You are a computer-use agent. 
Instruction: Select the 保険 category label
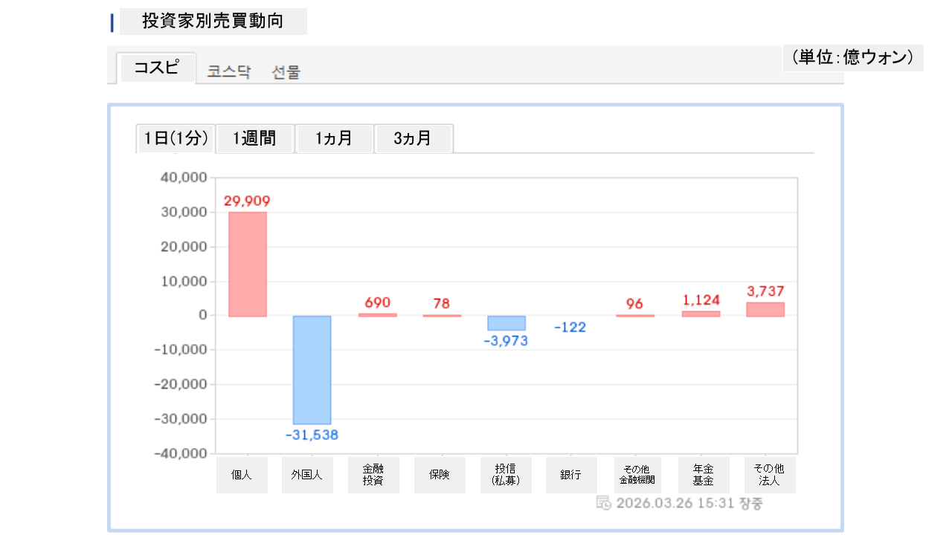(x=439, y=475)
